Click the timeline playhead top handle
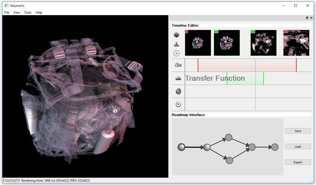 (256, 60)
